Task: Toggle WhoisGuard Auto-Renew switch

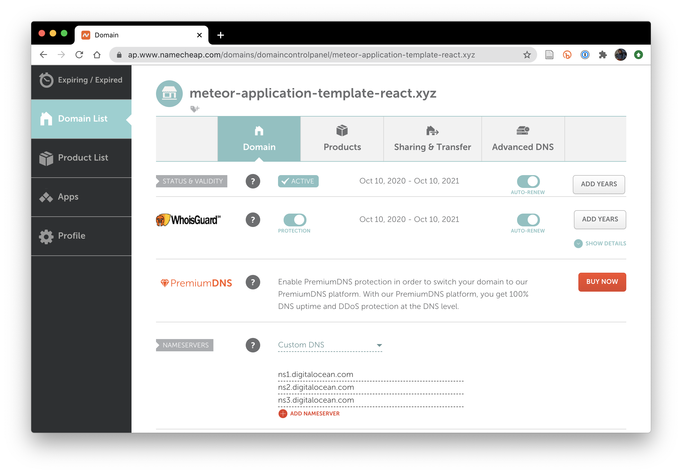Action: click(528, 220)
